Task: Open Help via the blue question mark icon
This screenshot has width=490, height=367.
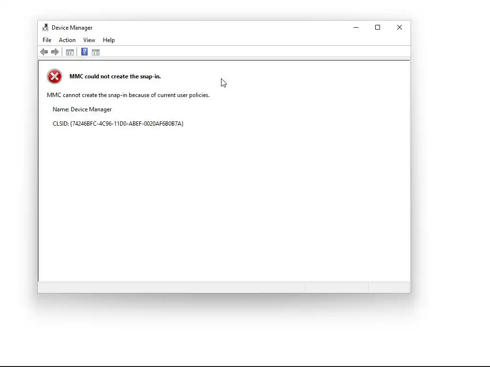Action: pyautogui.click(x=84, y=52)
